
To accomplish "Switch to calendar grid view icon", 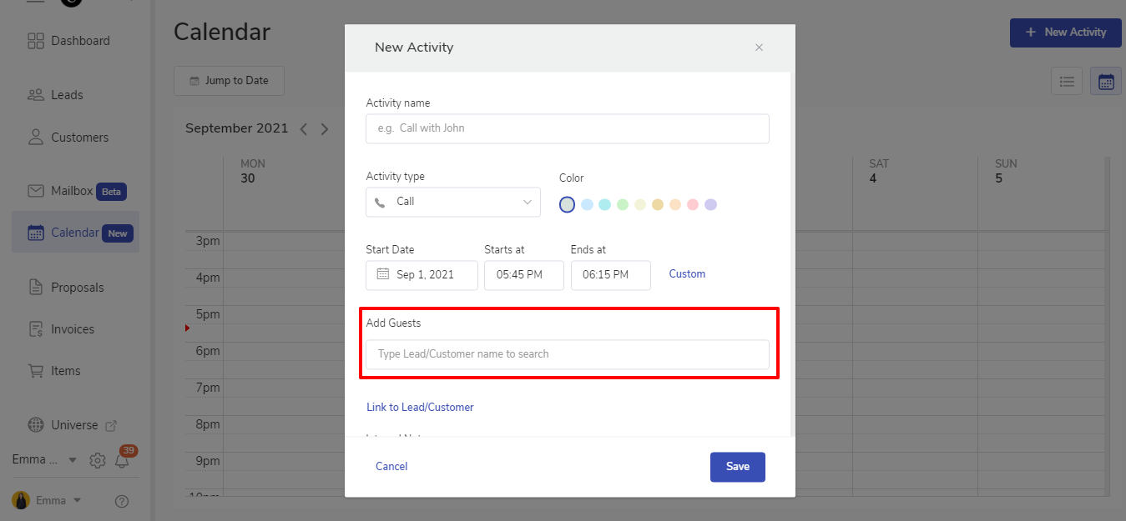I will [x=1105, y=81].
